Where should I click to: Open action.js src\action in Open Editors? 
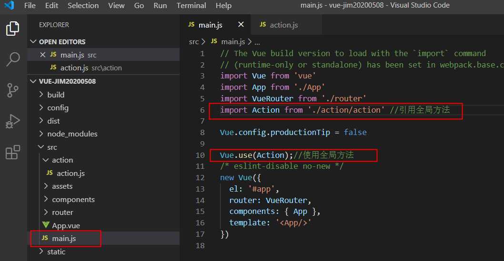103,68
